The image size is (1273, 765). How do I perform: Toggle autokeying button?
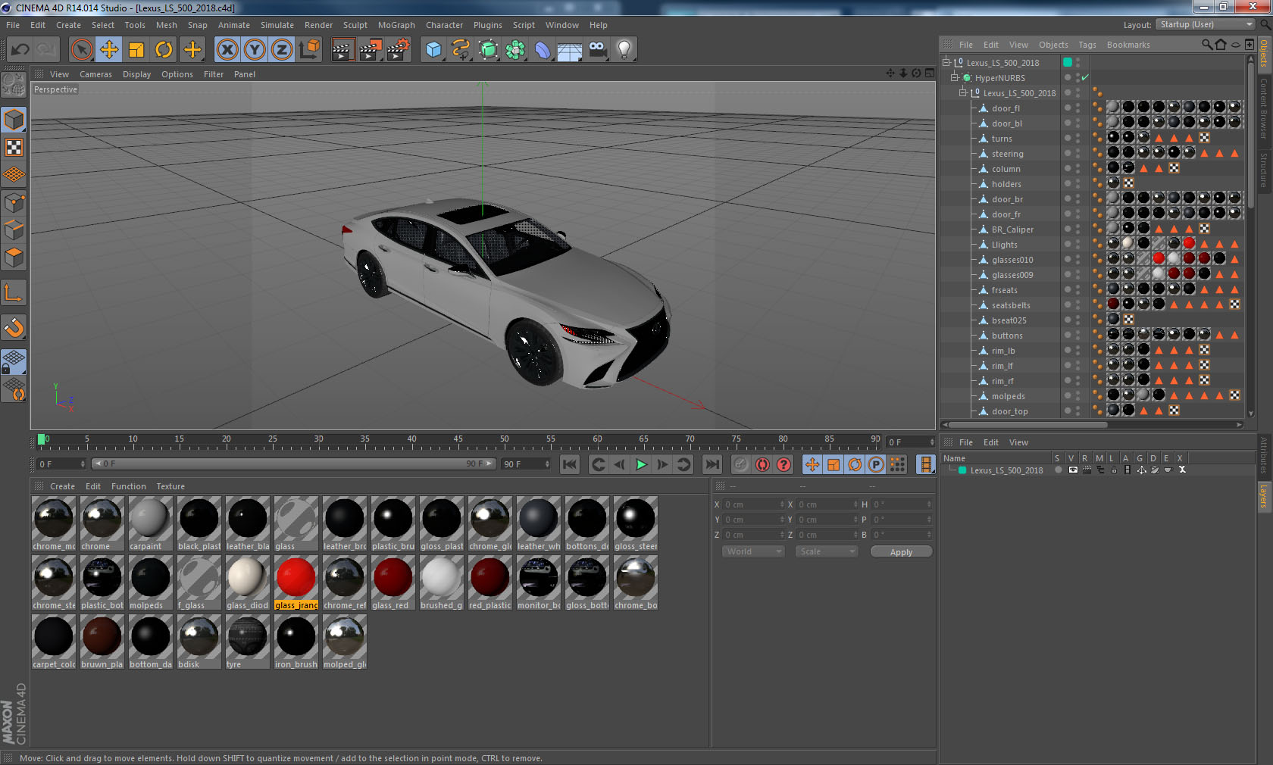(762, 464)
